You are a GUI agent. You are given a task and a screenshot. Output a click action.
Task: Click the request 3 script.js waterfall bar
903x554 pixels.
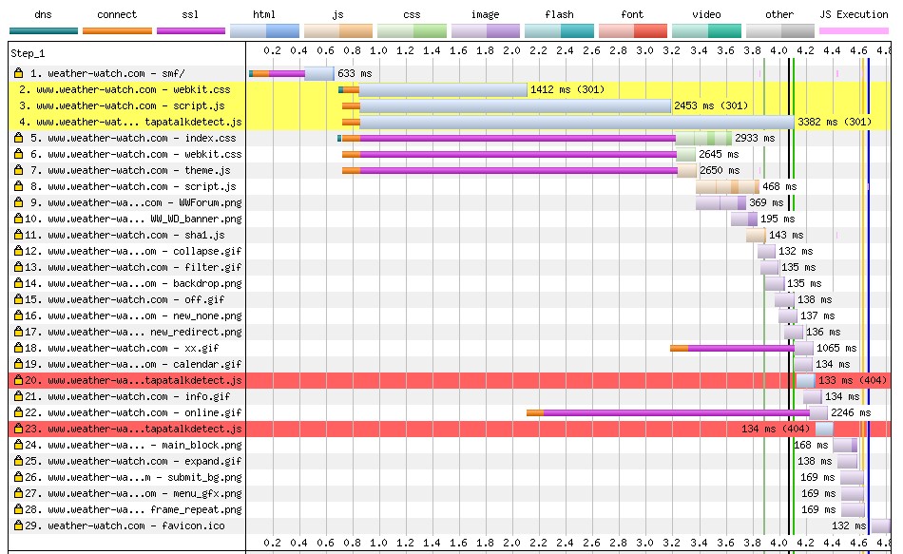click(507, 105)
